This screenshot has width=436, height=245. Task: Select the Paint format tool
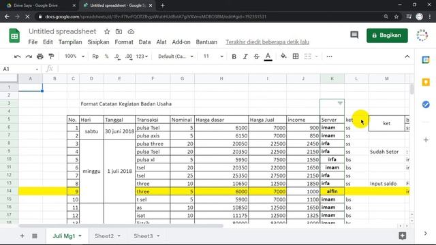point(51,56)
